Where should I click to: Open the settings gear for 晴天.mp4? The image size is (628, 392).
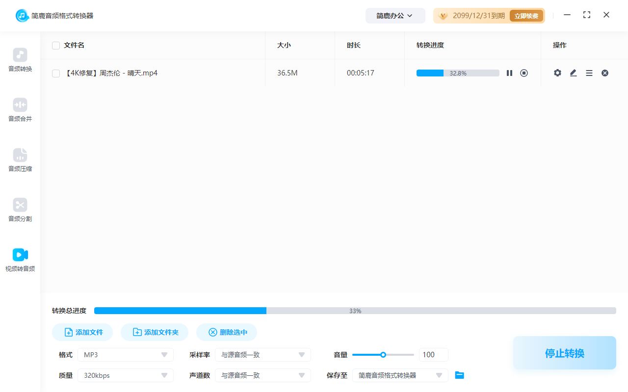click(x=557, y=73)
